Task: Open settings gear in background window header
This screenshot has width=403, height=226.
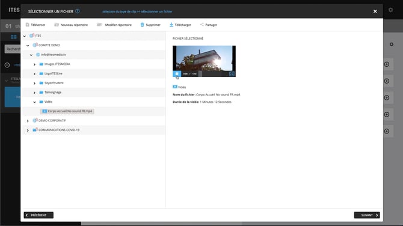Action: tap(390, 10)
